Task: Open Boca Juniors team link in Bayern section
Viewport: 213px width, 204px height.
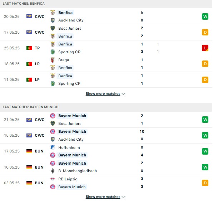Action: pos(70,123)
